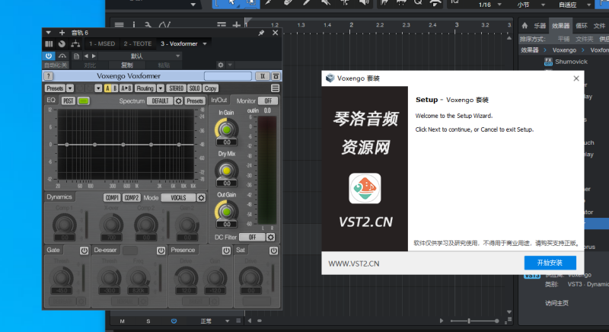The width and height of the screenshot is (609, 332).
Task: Pin the plugin window with pushpin icon
Action: (x=261, y=33)
